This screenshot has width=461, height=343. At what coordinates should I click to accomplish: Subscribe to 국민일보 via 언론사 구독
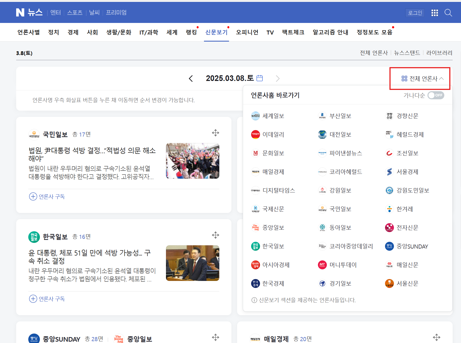47,196
